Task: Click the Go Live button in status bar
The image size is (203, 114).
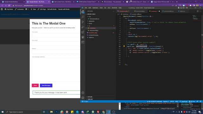Action: click(x=192, y=101)
